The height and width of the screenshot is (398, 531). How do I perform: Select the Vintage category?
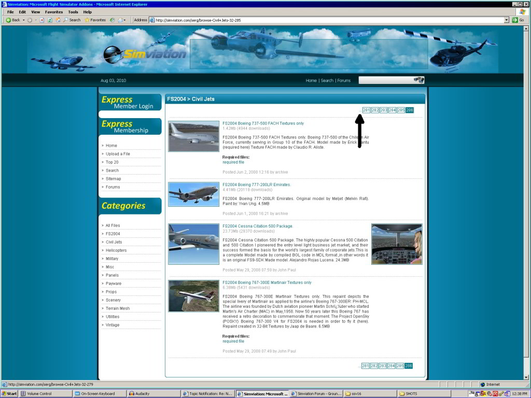pyautogui.click(x=113, y=325)
